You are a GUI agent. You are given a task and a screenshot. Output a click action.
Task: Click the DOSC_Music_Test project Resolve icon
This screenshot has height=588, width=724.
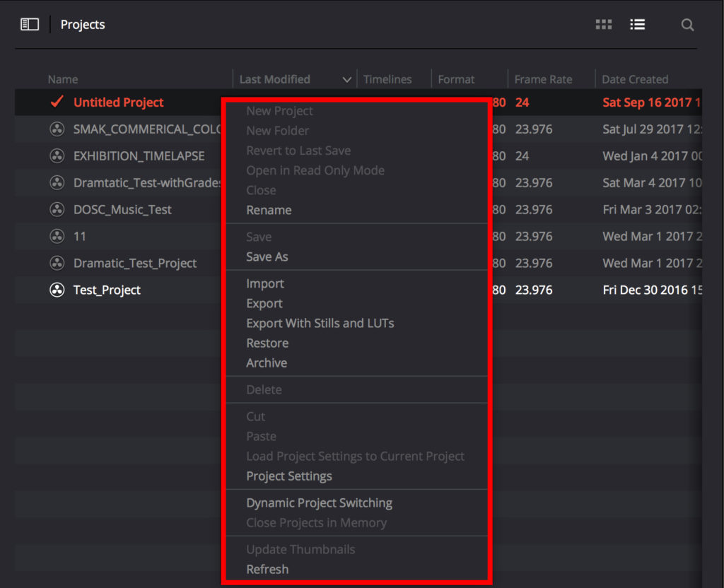point(57,209)
